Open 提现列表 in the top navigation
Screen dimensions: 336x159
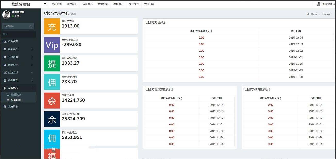coord(134,4)
